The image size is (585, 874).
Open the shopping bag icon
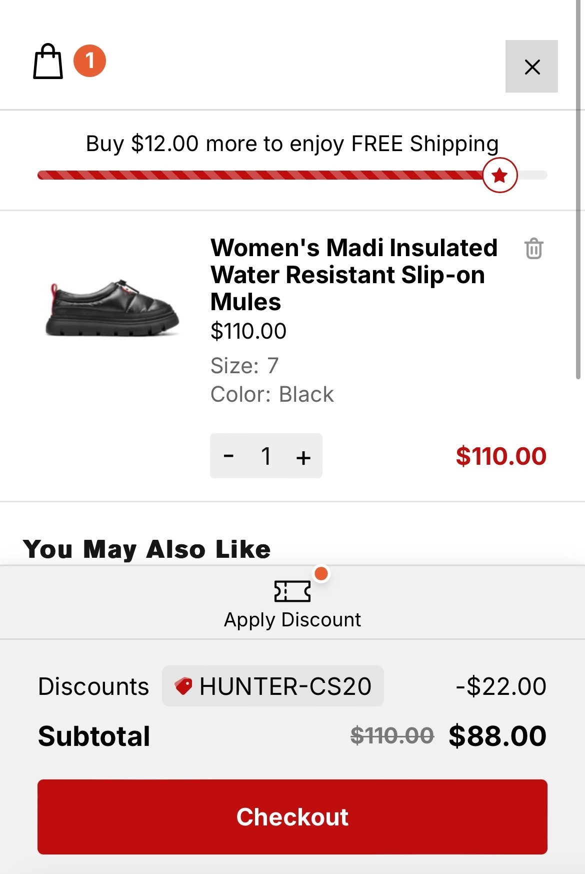(47, 62)
